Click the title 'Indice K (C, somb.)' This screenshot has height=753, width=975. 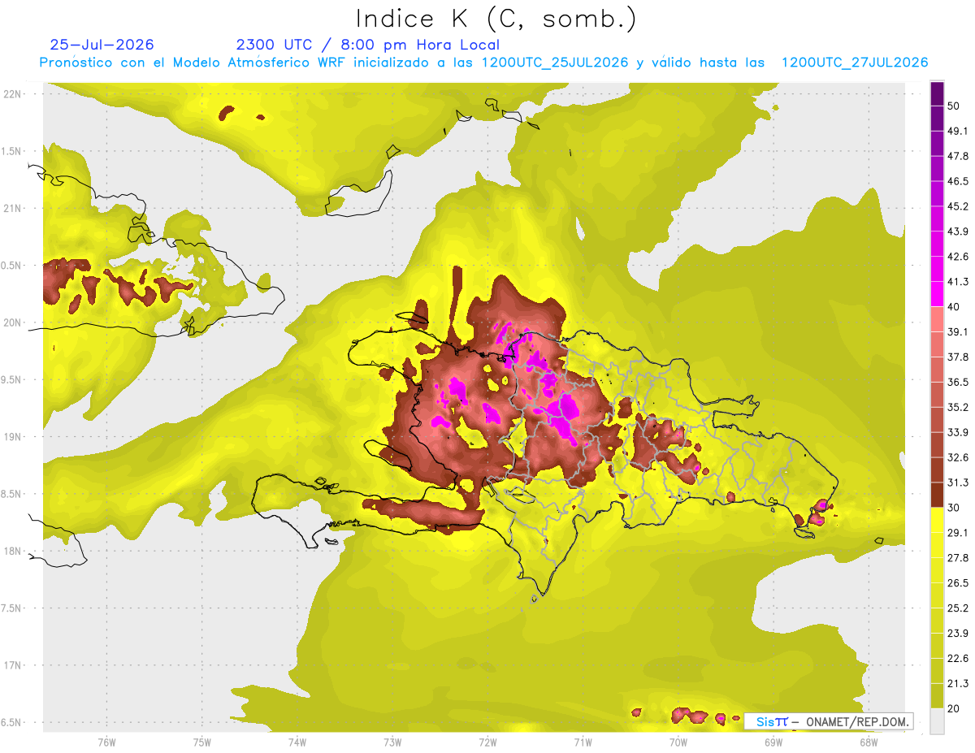pos(496,19)
